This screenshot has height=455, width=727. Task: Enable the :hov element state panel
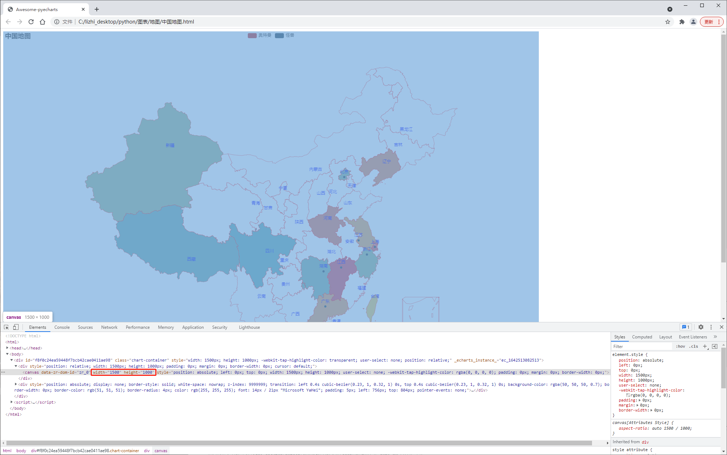(681, 346)
